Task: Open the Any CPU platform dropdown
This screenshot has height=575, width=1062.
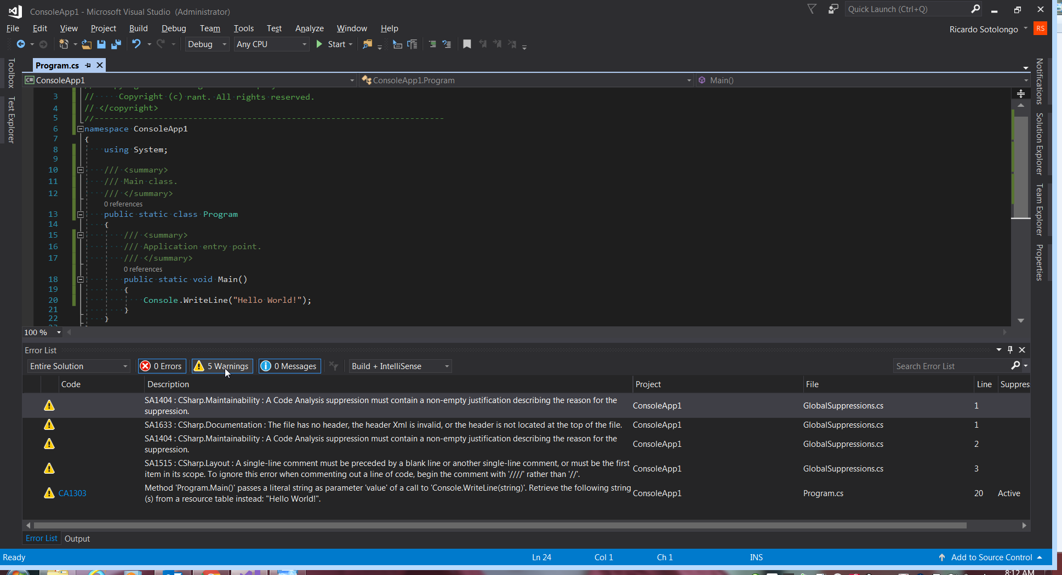Action: (x=272, y=44)
